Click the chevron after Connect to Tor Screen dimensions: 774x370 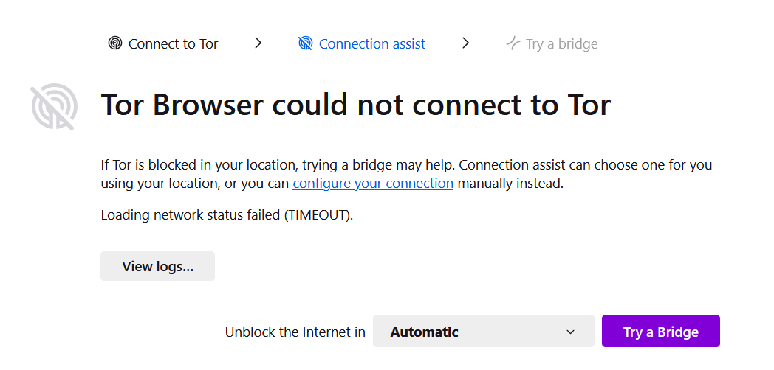258,43
